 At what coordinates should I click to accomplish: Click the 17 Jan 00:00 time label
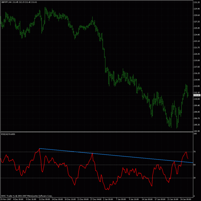point(160,199)
